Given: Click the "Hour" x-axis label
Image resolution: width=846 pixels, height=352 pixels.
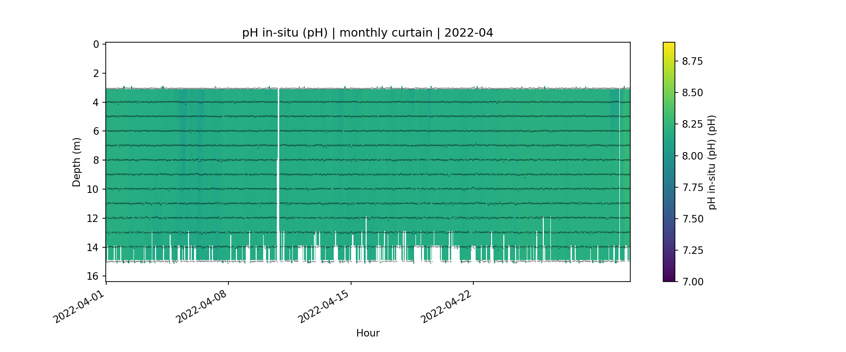Looking at the screenshot, I should pos(368,333).
